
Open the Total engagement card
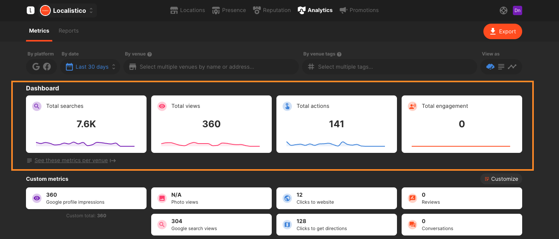coord(462,124)
